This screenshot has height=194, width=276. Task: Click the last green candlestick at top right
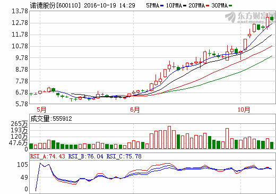point(272,18)
